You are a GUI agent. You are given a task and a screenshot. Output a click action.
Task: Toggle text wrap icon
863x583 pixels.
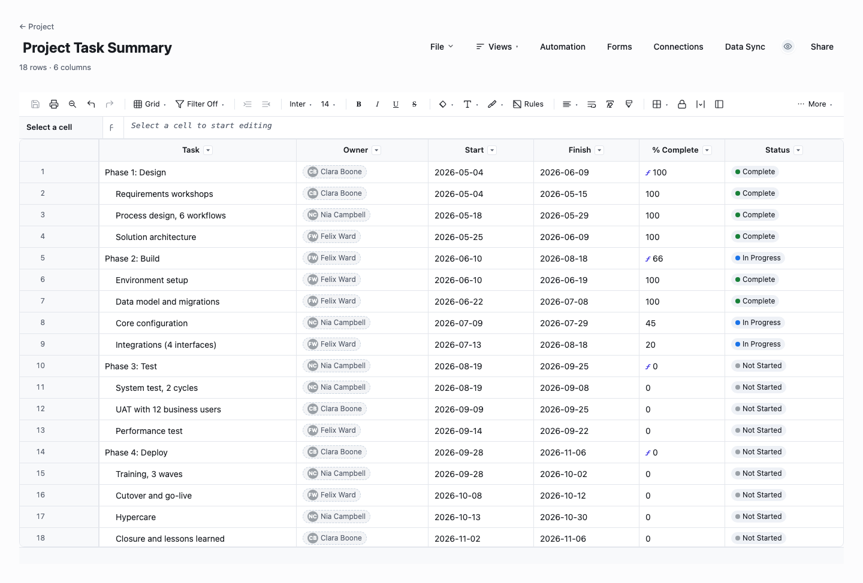coord(592,104)
